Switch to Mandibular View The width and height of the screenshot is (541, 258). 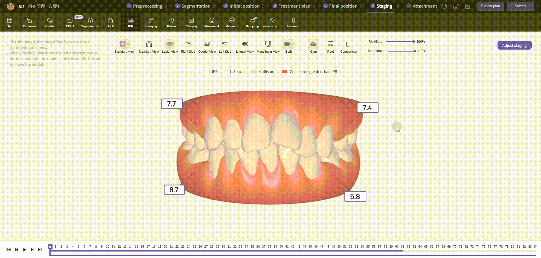pyautogui.click(x=268, y=47)
